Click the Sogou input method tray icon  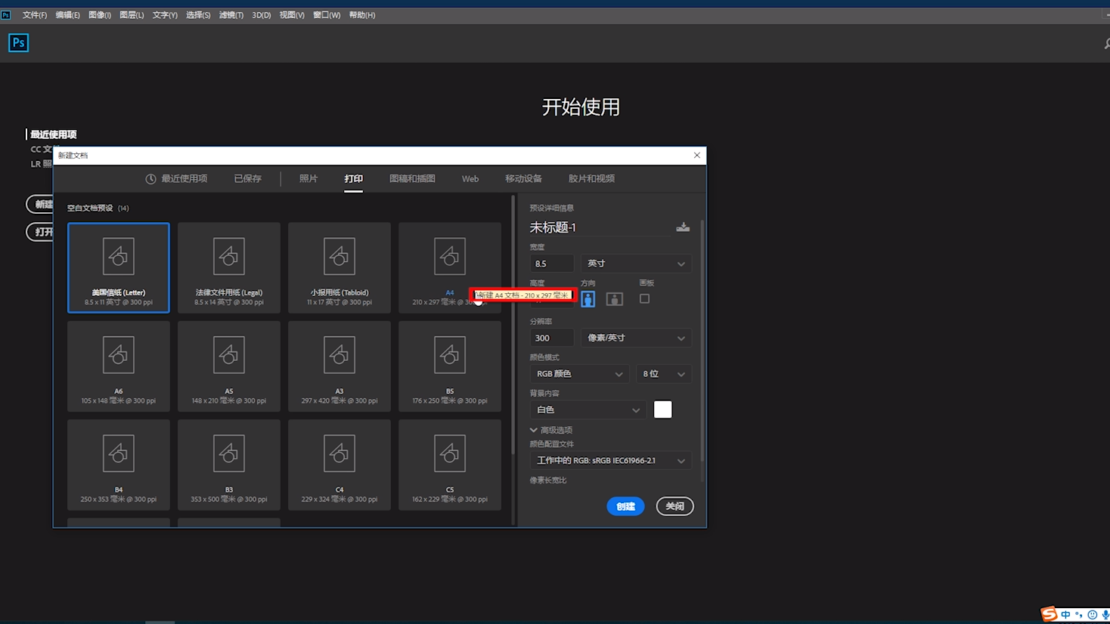tap(1048, 614)
